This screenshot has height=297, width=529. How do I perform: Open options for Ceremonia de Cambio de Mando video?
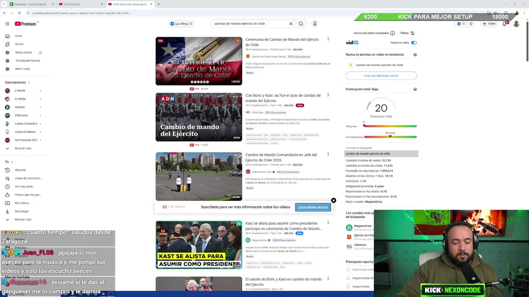(x=328, y=39)
